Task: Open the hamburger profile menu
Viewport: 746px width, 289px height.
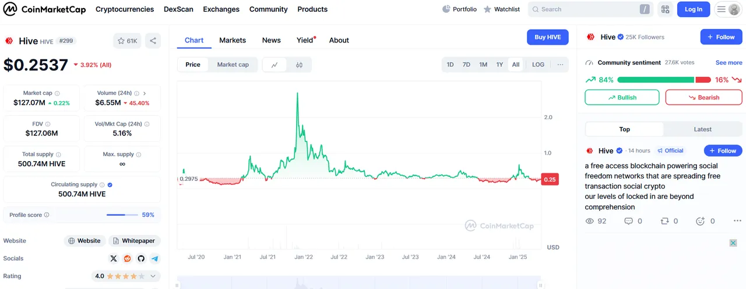Action: coord(728,9)
